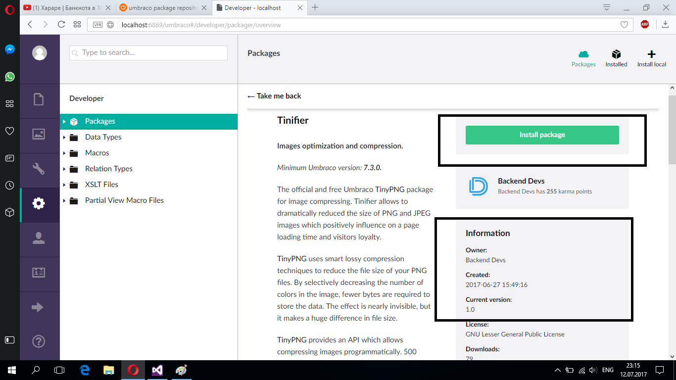Open Personal News in Opera sidebar

click(x=9, y=158)
